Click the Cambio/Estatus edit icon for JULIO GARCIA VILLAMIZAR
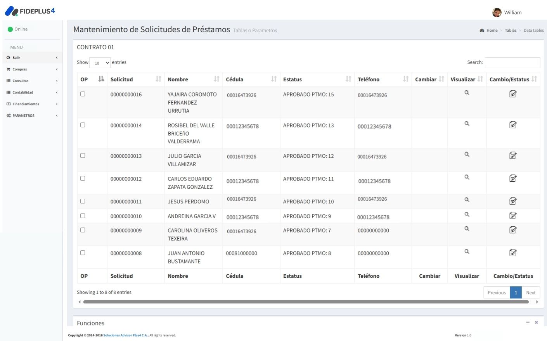 (512, 155)
